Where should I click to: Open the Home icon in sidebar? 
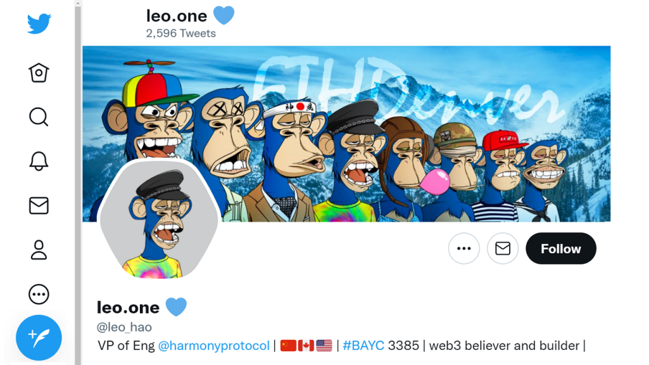click(x=39, y=72)
